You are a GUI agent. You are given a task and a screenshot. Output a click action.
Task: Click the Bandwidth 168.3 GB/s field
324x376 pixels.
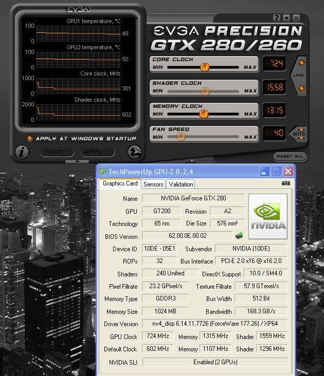[x=261, y=311]
